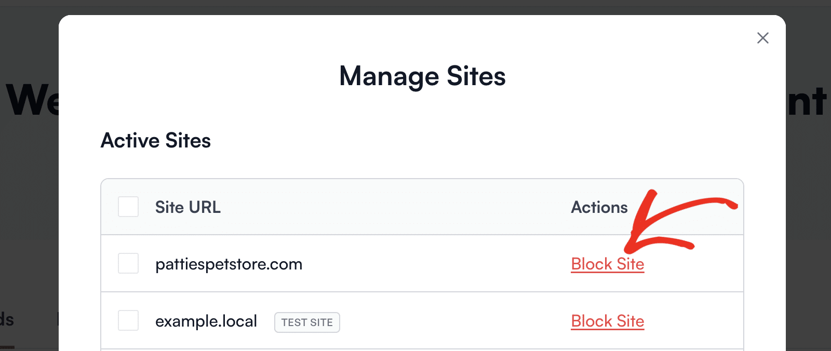Click empty space between pattiespetstore.com and Block Site

click(436, 264)
